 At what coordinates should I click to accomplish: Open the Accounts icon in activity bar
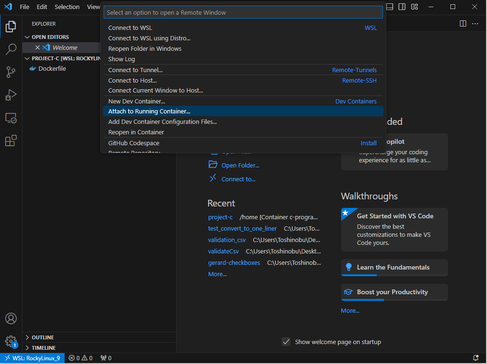(11, 318)
